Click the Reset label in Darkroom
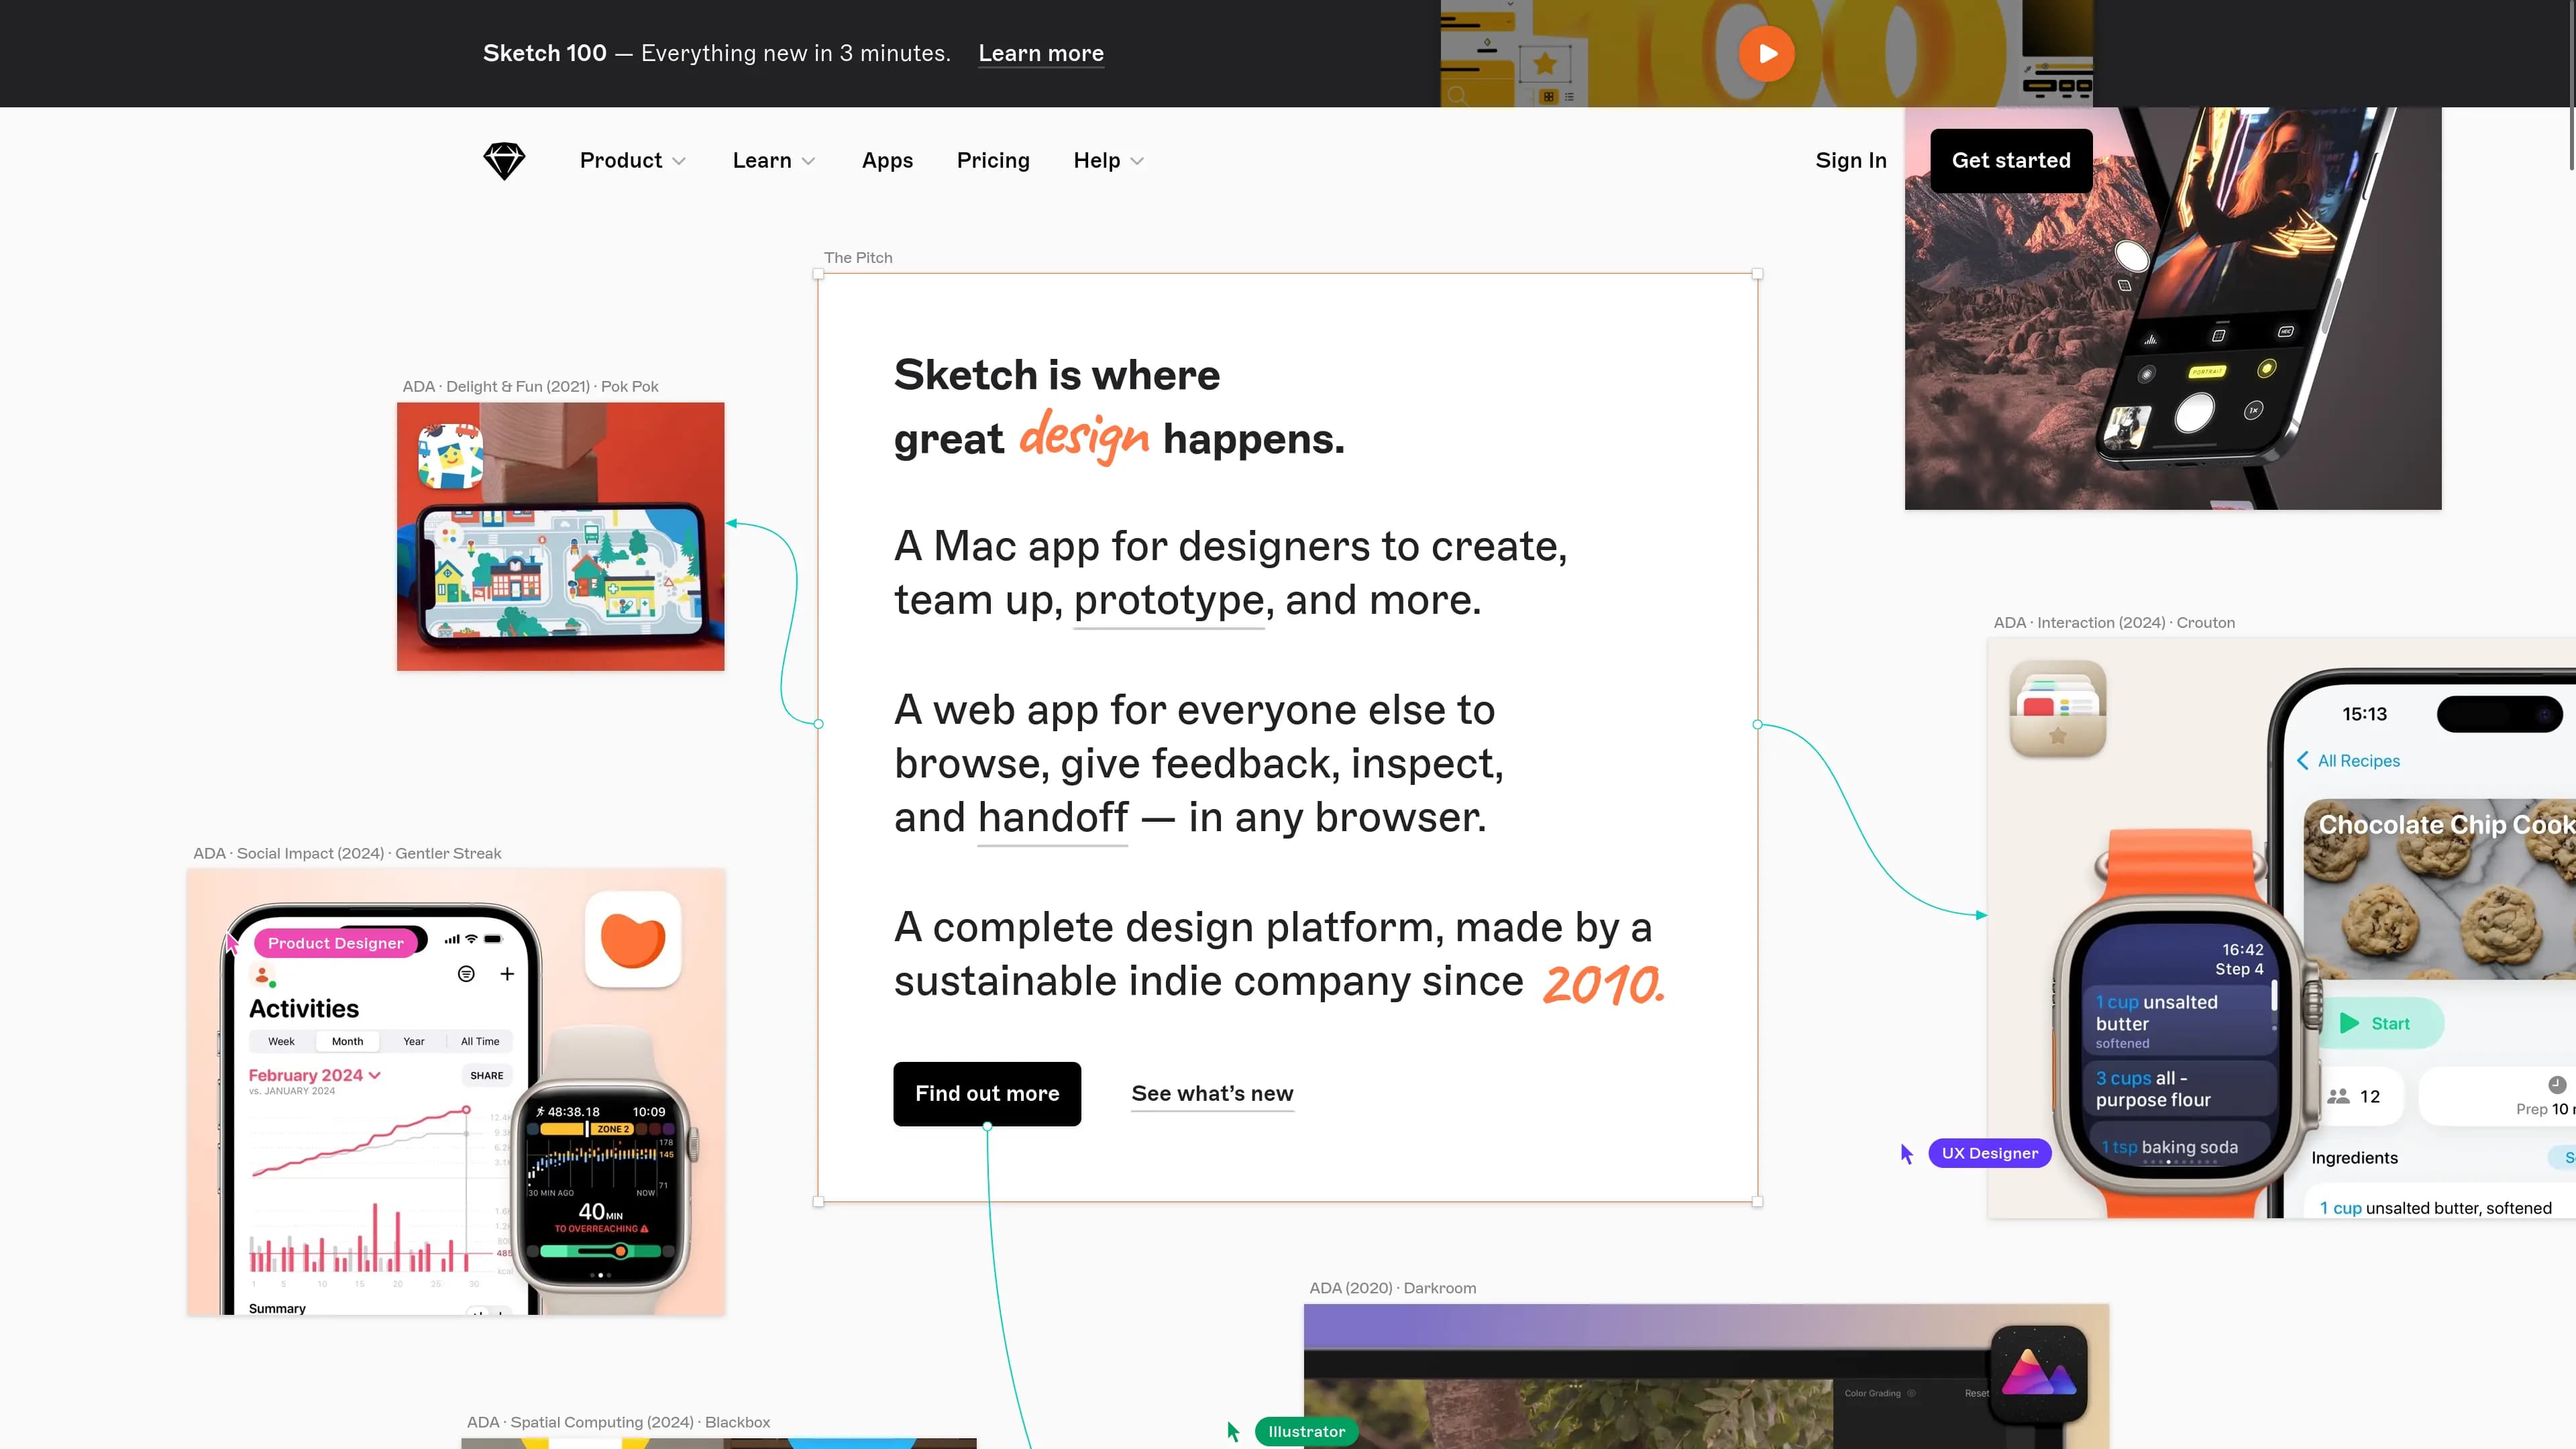 pyautogui.click(x=1977, y=1393)
